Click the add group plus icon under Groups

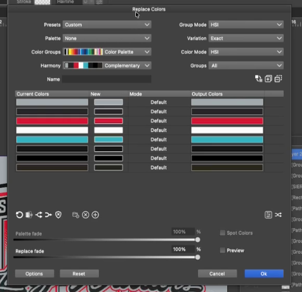pos(268,79)
